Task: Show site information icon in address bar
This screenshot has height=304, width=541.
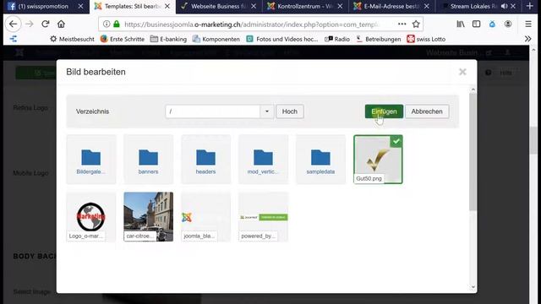Action: [107, 24]
